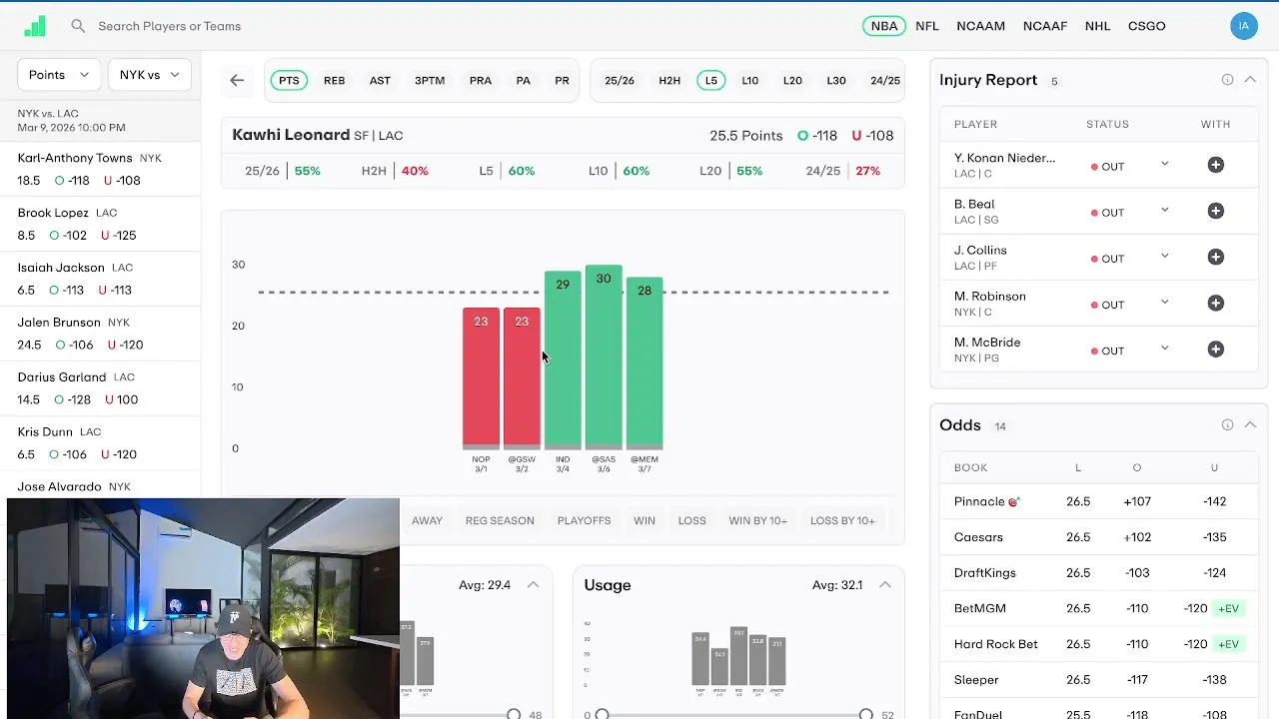The width and height of the screenshot is (1279, 719).
Task: Expand B. Beal status chevron
Action: [x=1164, y=211]
